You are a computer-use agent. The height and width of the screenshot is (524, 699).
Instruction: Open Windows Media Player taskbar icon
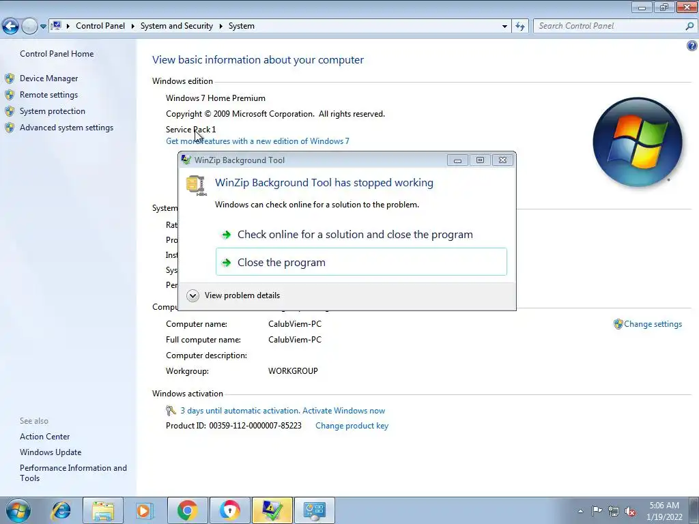[x=145, y=510]
